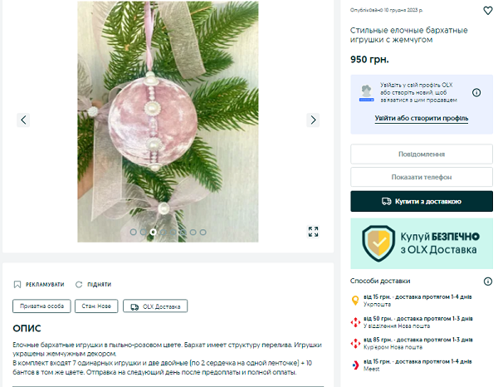This screenshot has height=387, width=498.
Task: Click the Підняти refresh icon
Action: (x=79, y=284)
